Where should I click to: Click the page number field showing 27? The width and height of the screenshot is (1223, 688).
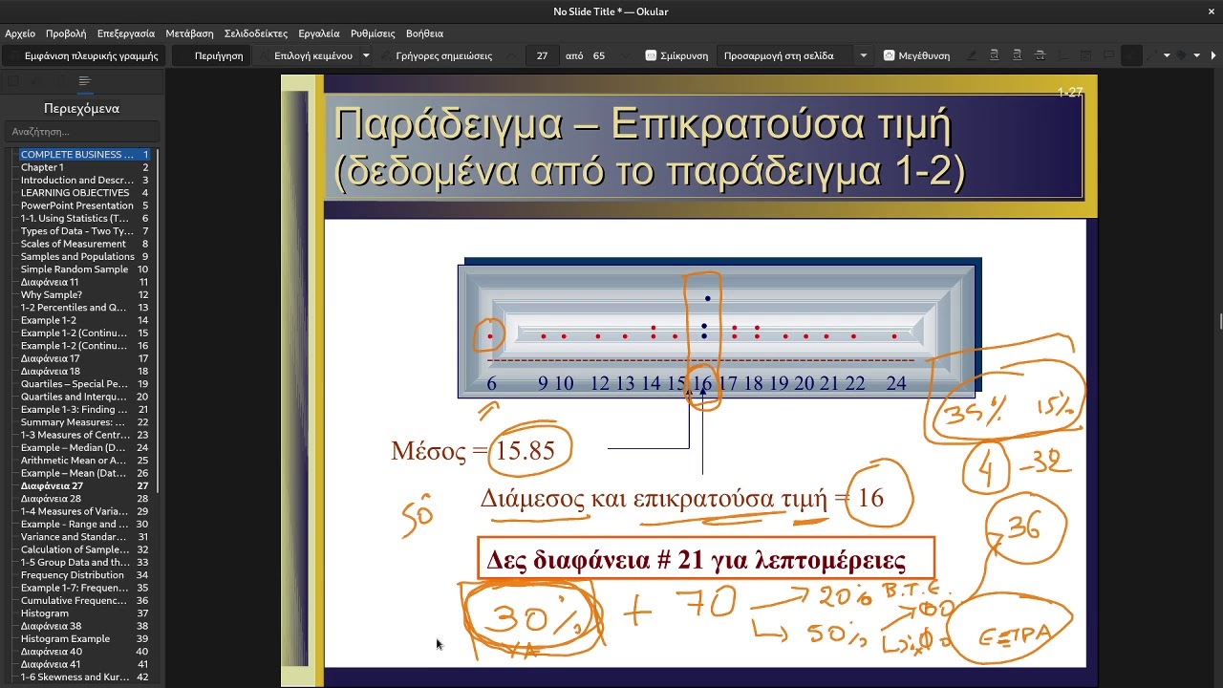tap(543, 55)
